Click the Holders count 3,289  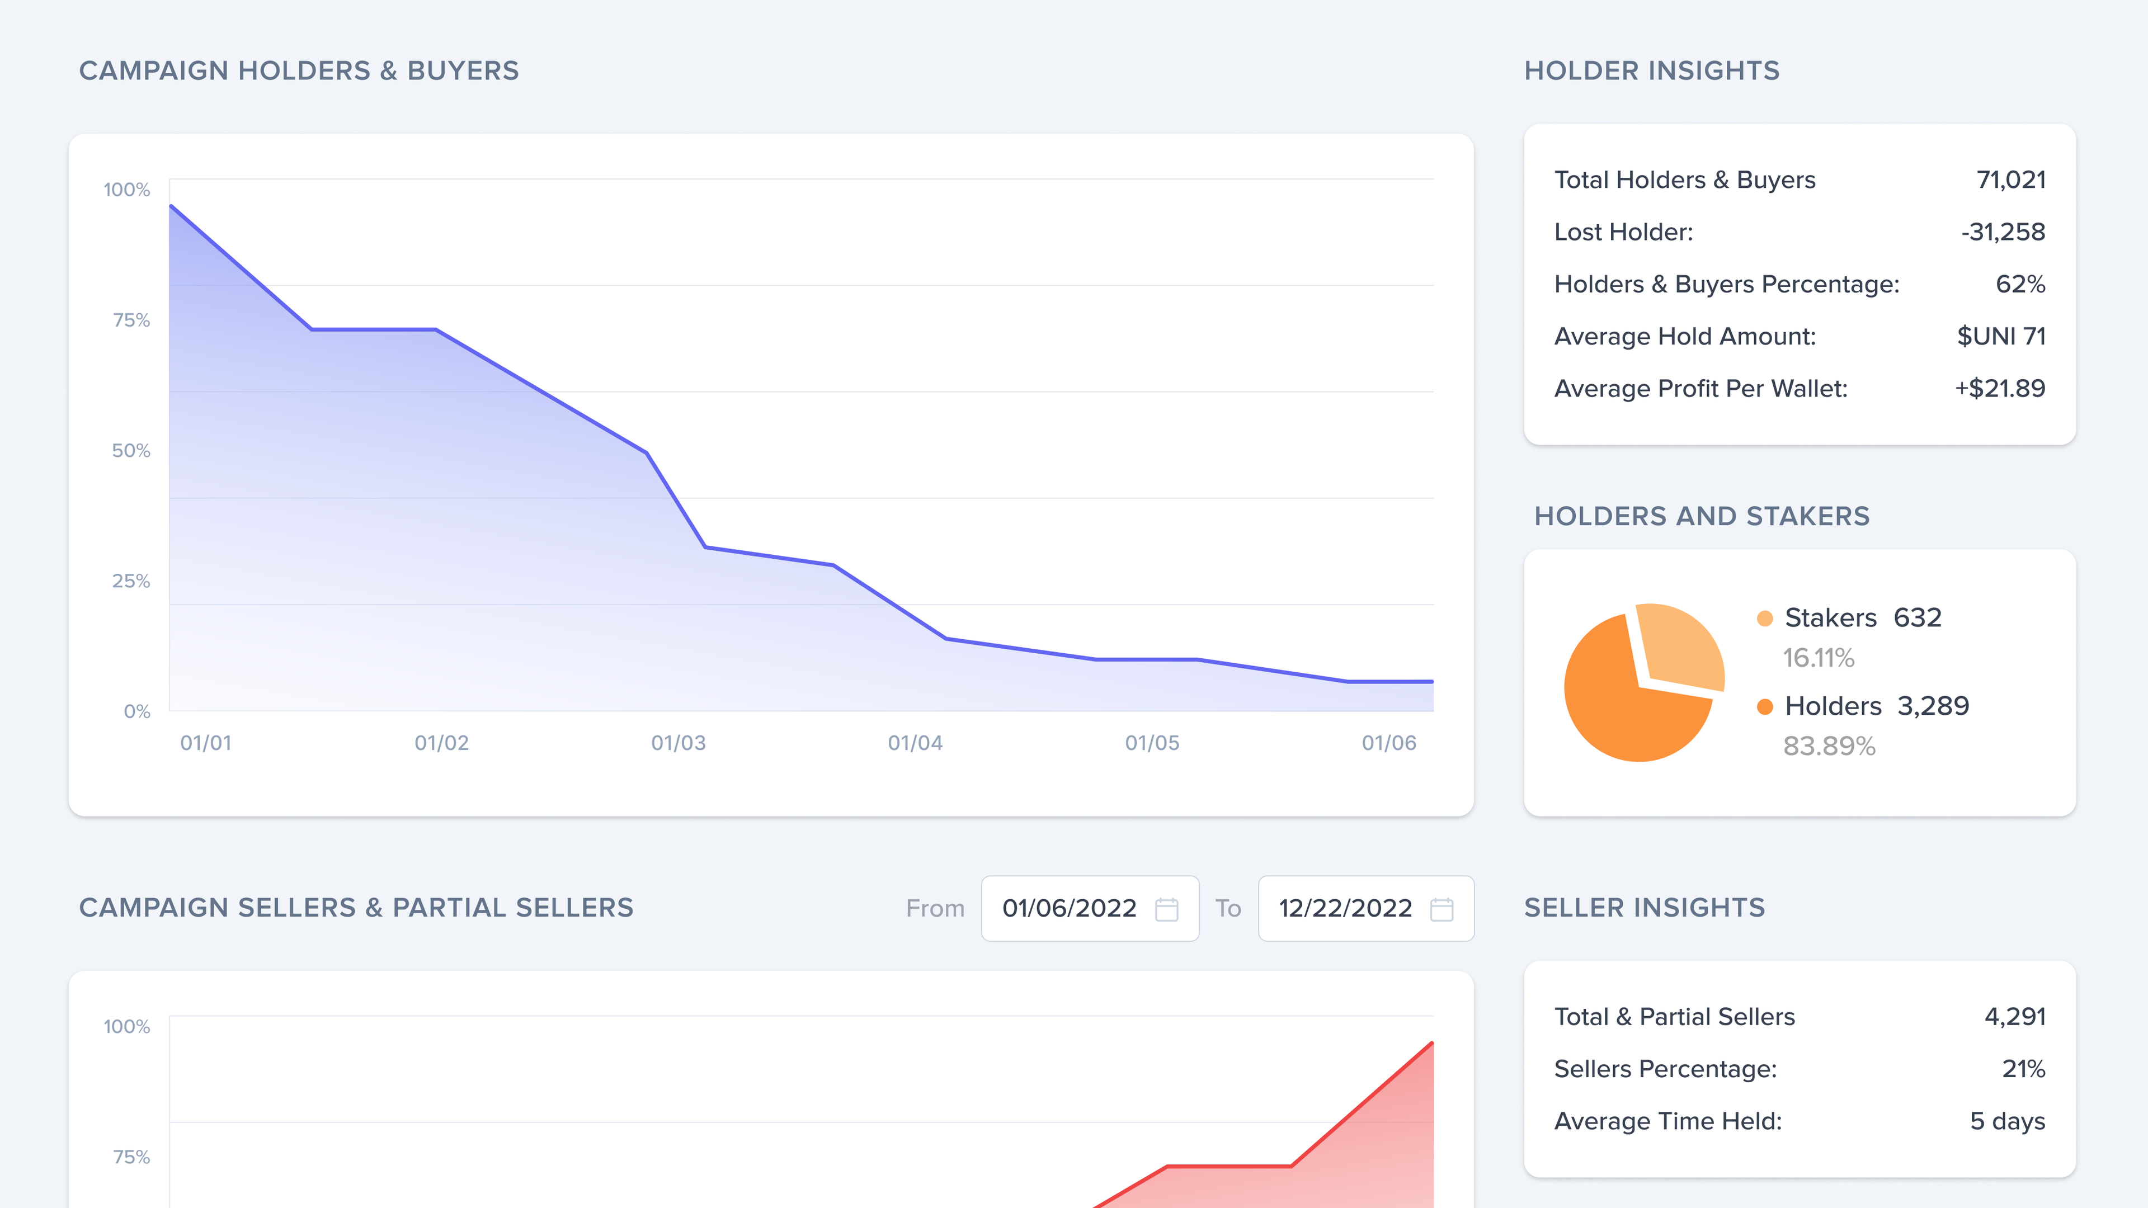tap(1934, 706)
